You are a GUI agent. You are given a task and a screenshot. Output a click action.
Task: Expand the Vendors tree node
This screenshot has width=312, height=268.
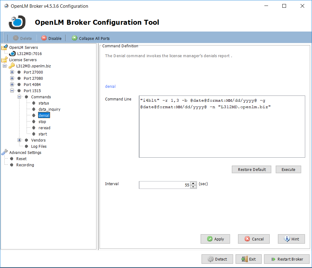pyautogui.click(x=19, y=140)
